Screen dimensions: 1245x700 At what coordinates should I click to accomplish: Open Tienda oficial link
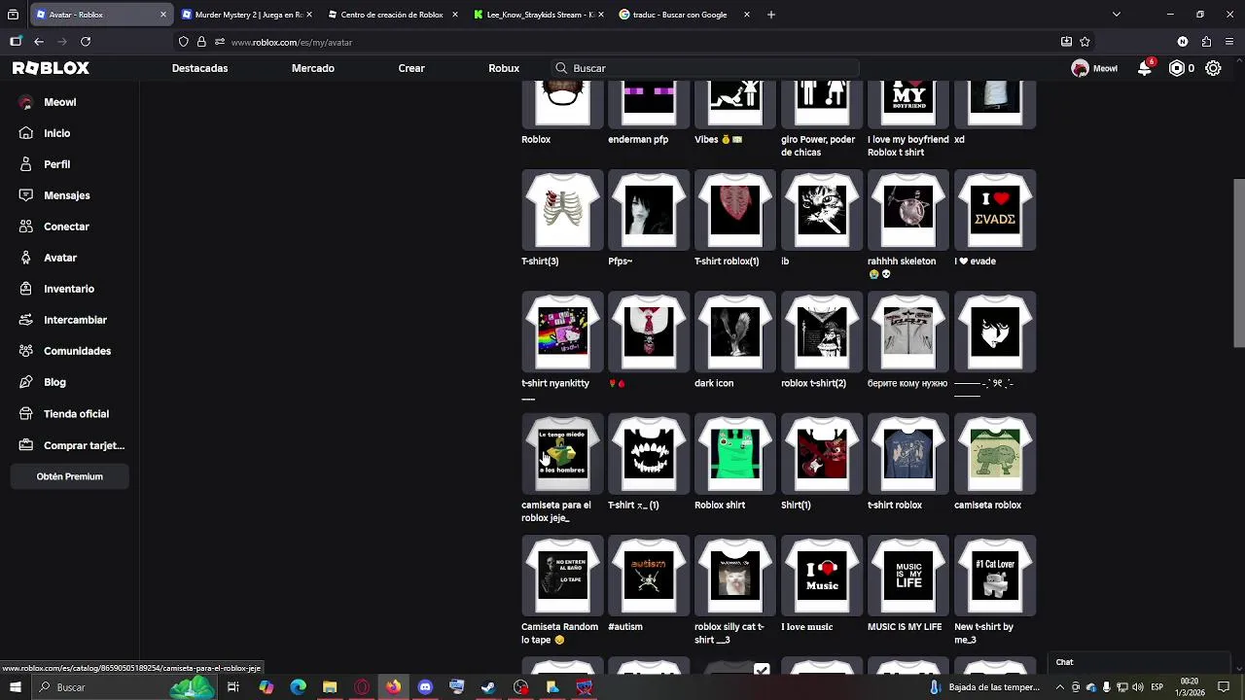(76, 414)
